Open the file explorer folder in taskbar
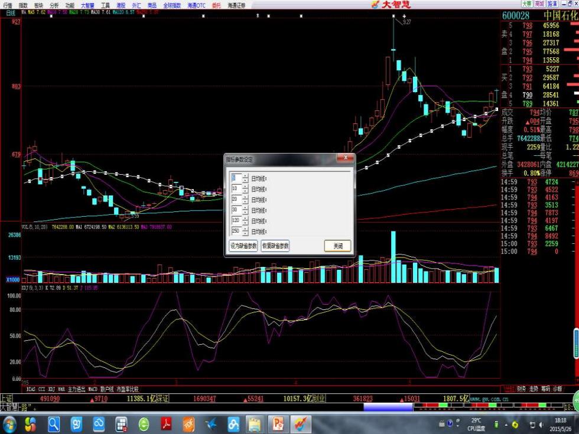 coord(255,425)
